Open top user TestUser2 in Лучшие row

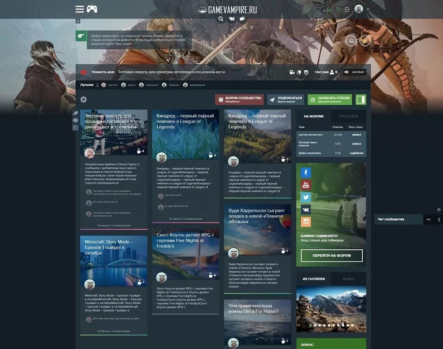point(149,85)
